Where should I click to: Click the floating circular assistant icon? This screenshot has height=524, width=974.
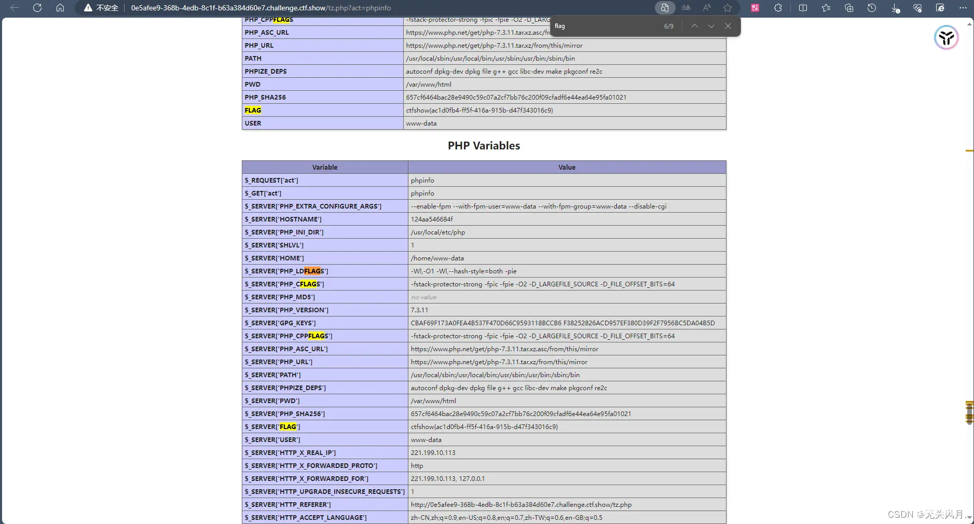click(946, 37)
